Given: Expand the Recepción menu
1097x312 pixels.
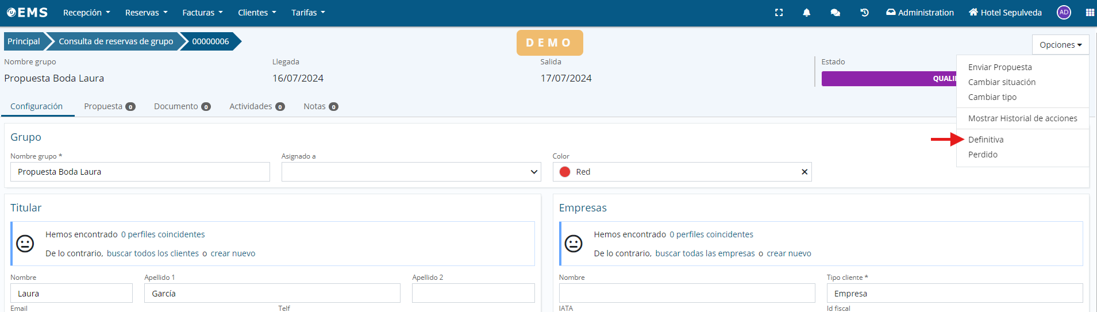Looking at the screenshot, I should point(86,13).
